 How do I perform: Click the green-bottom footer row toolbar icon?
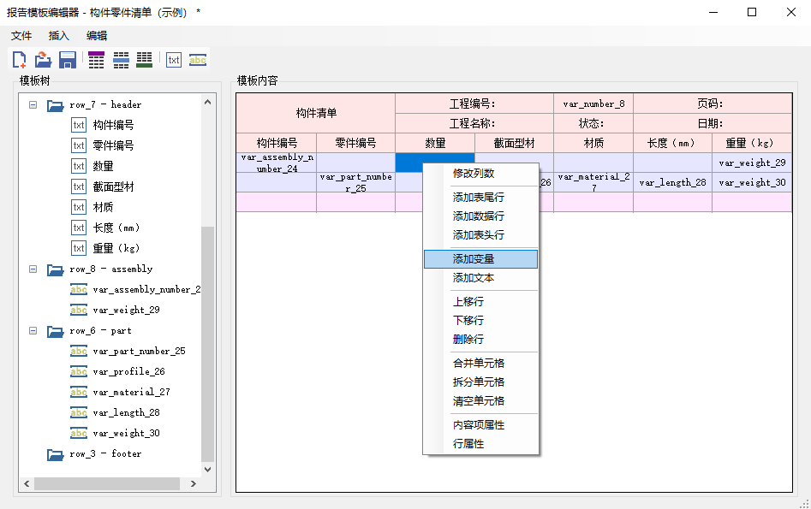coord(144,60)
